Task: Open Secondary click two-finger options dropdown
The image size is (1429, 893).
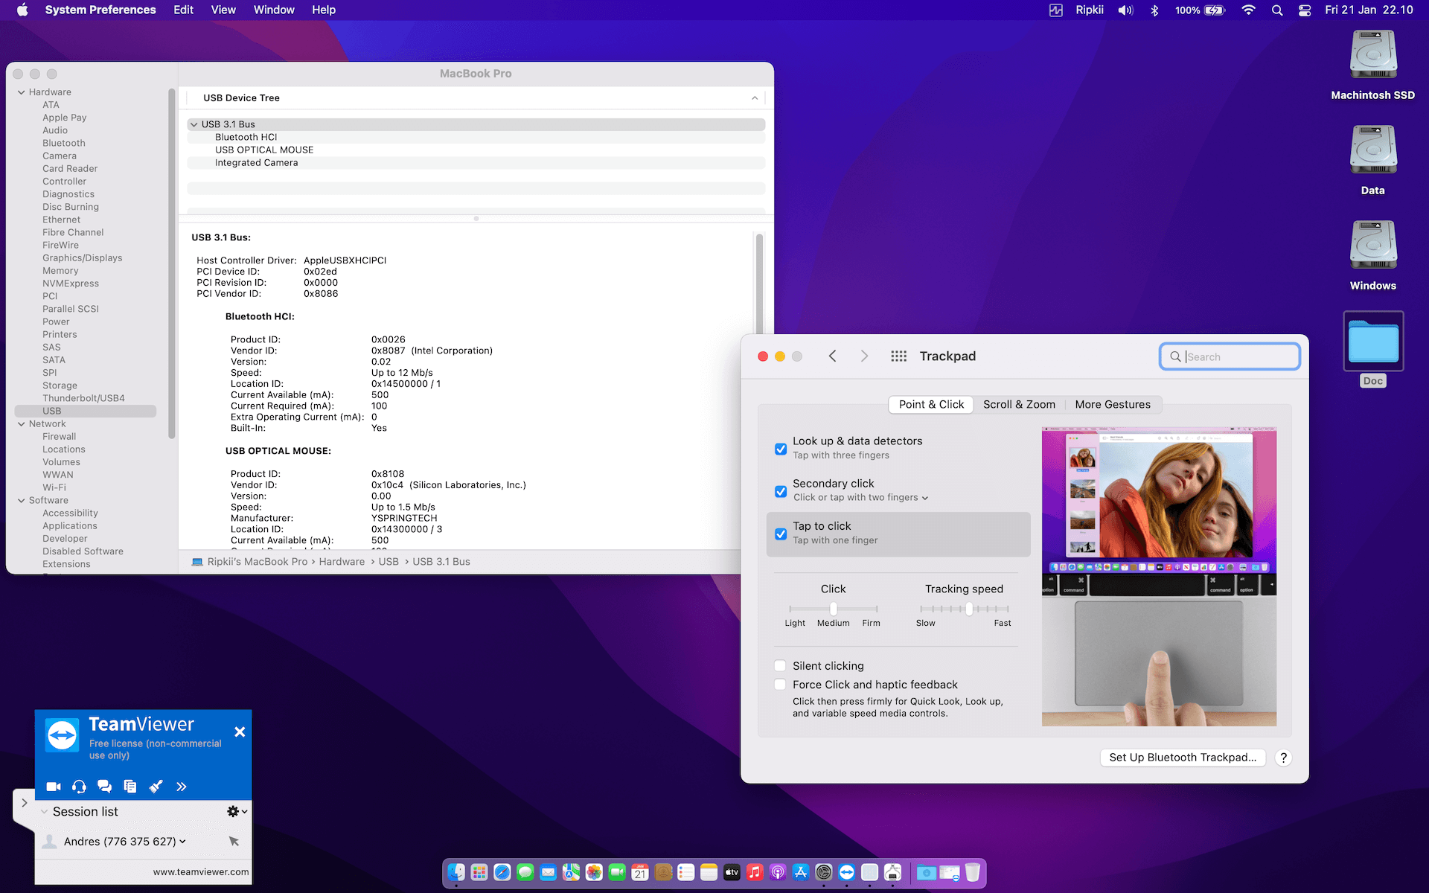Action: click(860, 498)
